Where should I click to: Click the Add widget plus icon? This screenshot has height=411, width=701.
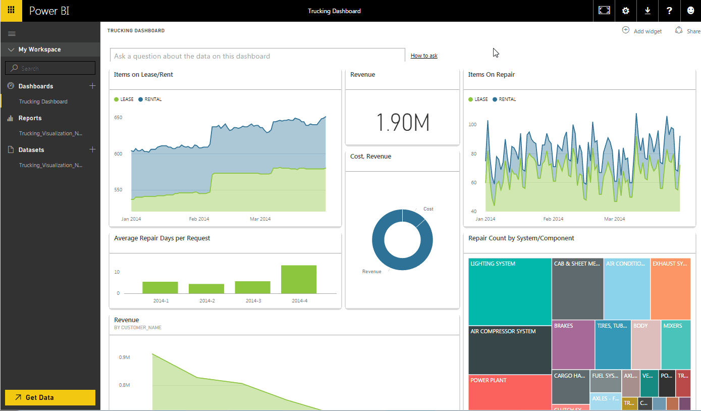(x=625, y=30)
